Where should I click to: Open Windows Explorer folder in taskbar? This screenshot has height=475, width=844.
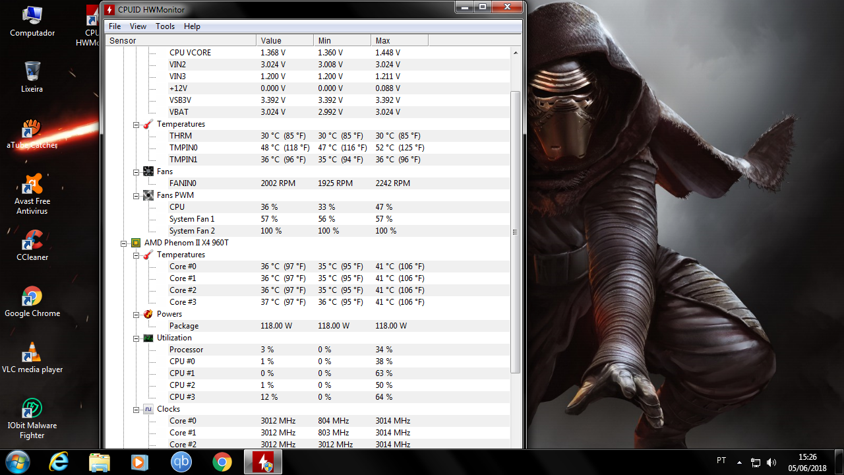(100, 462)
